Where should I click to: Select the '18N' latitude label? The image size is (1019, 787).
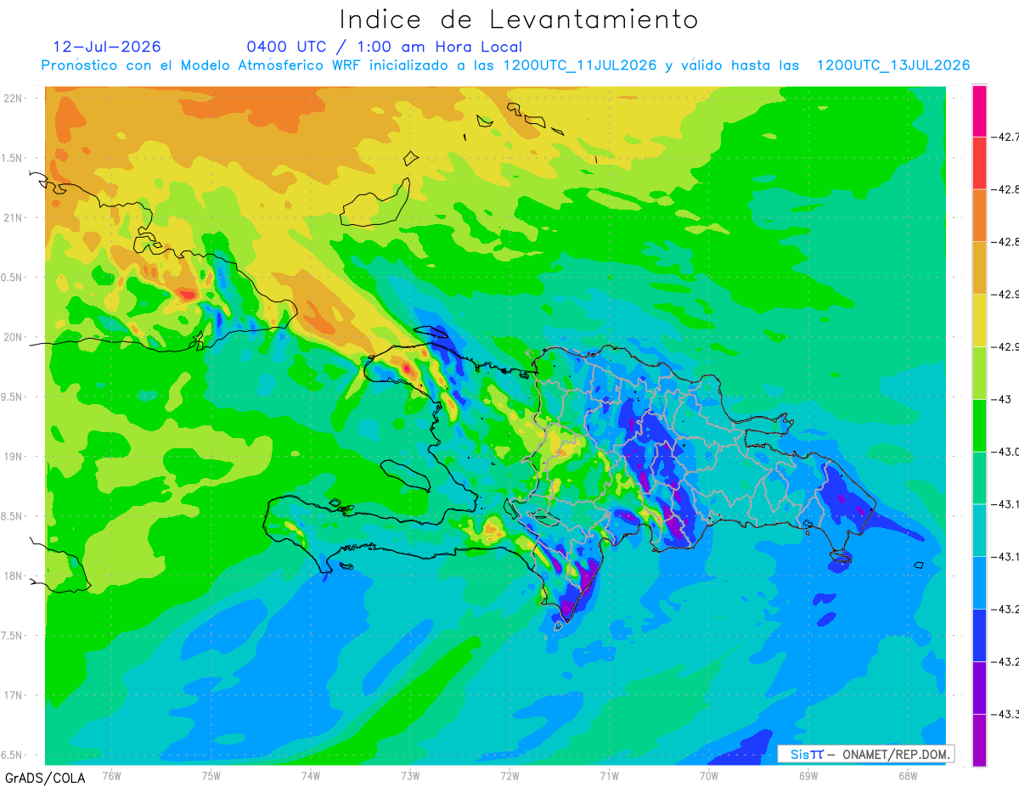(x=14, y=576)
